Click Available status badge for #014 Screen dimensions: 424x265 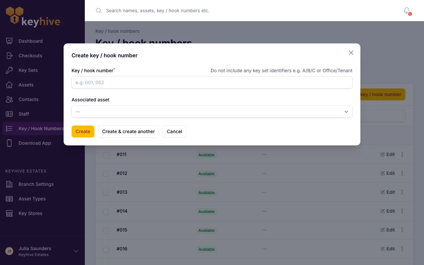[x=206, y=211]
